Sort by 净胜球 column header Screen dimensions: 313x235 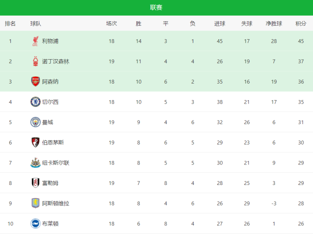(274, 23)
